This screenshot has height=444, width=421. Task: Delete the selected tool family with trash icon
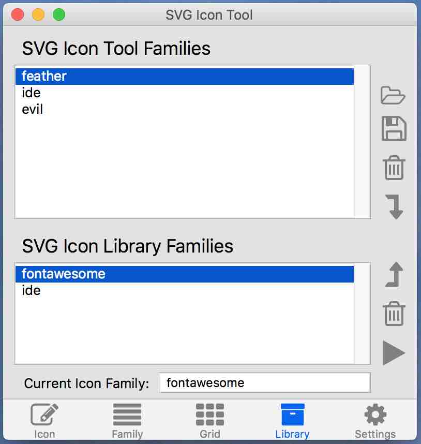(394, 168)
